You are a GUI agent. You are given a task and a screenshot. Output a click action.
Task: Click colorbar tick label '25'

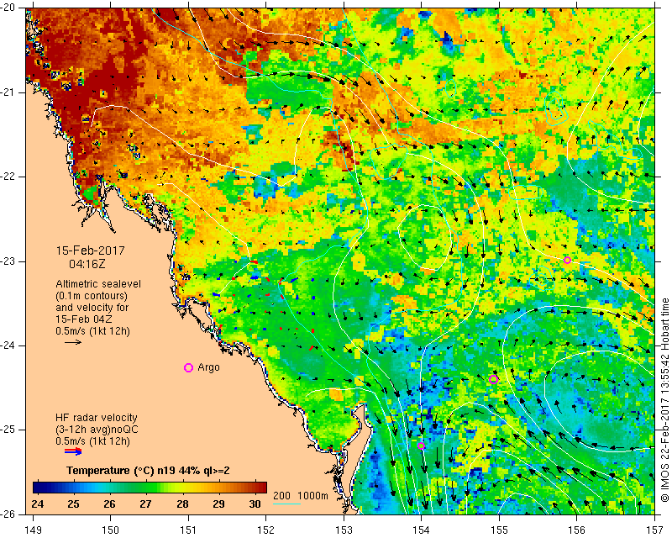[74, 504]
